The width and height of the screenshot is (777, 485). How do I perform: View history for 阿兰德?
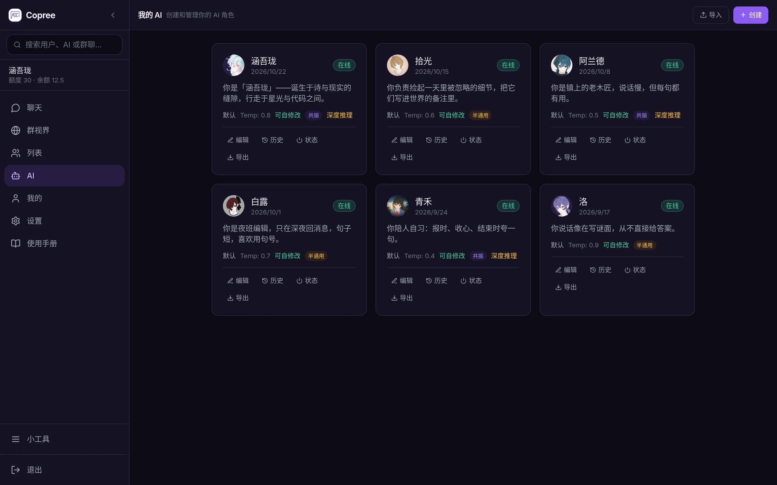(601, 140)
